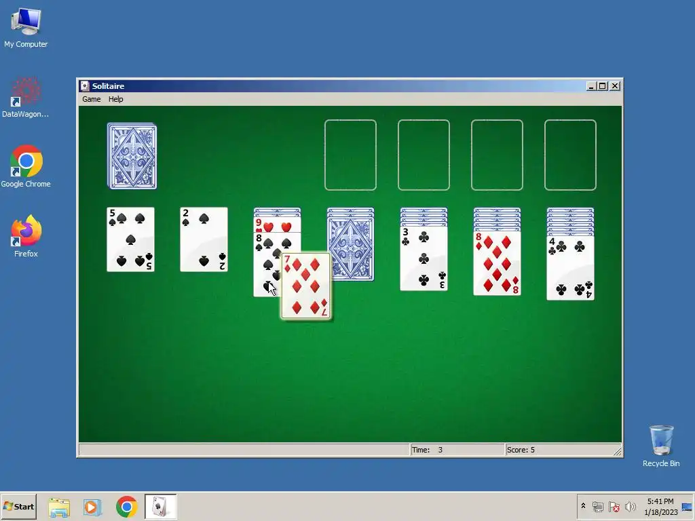Click the Start button

18,506
